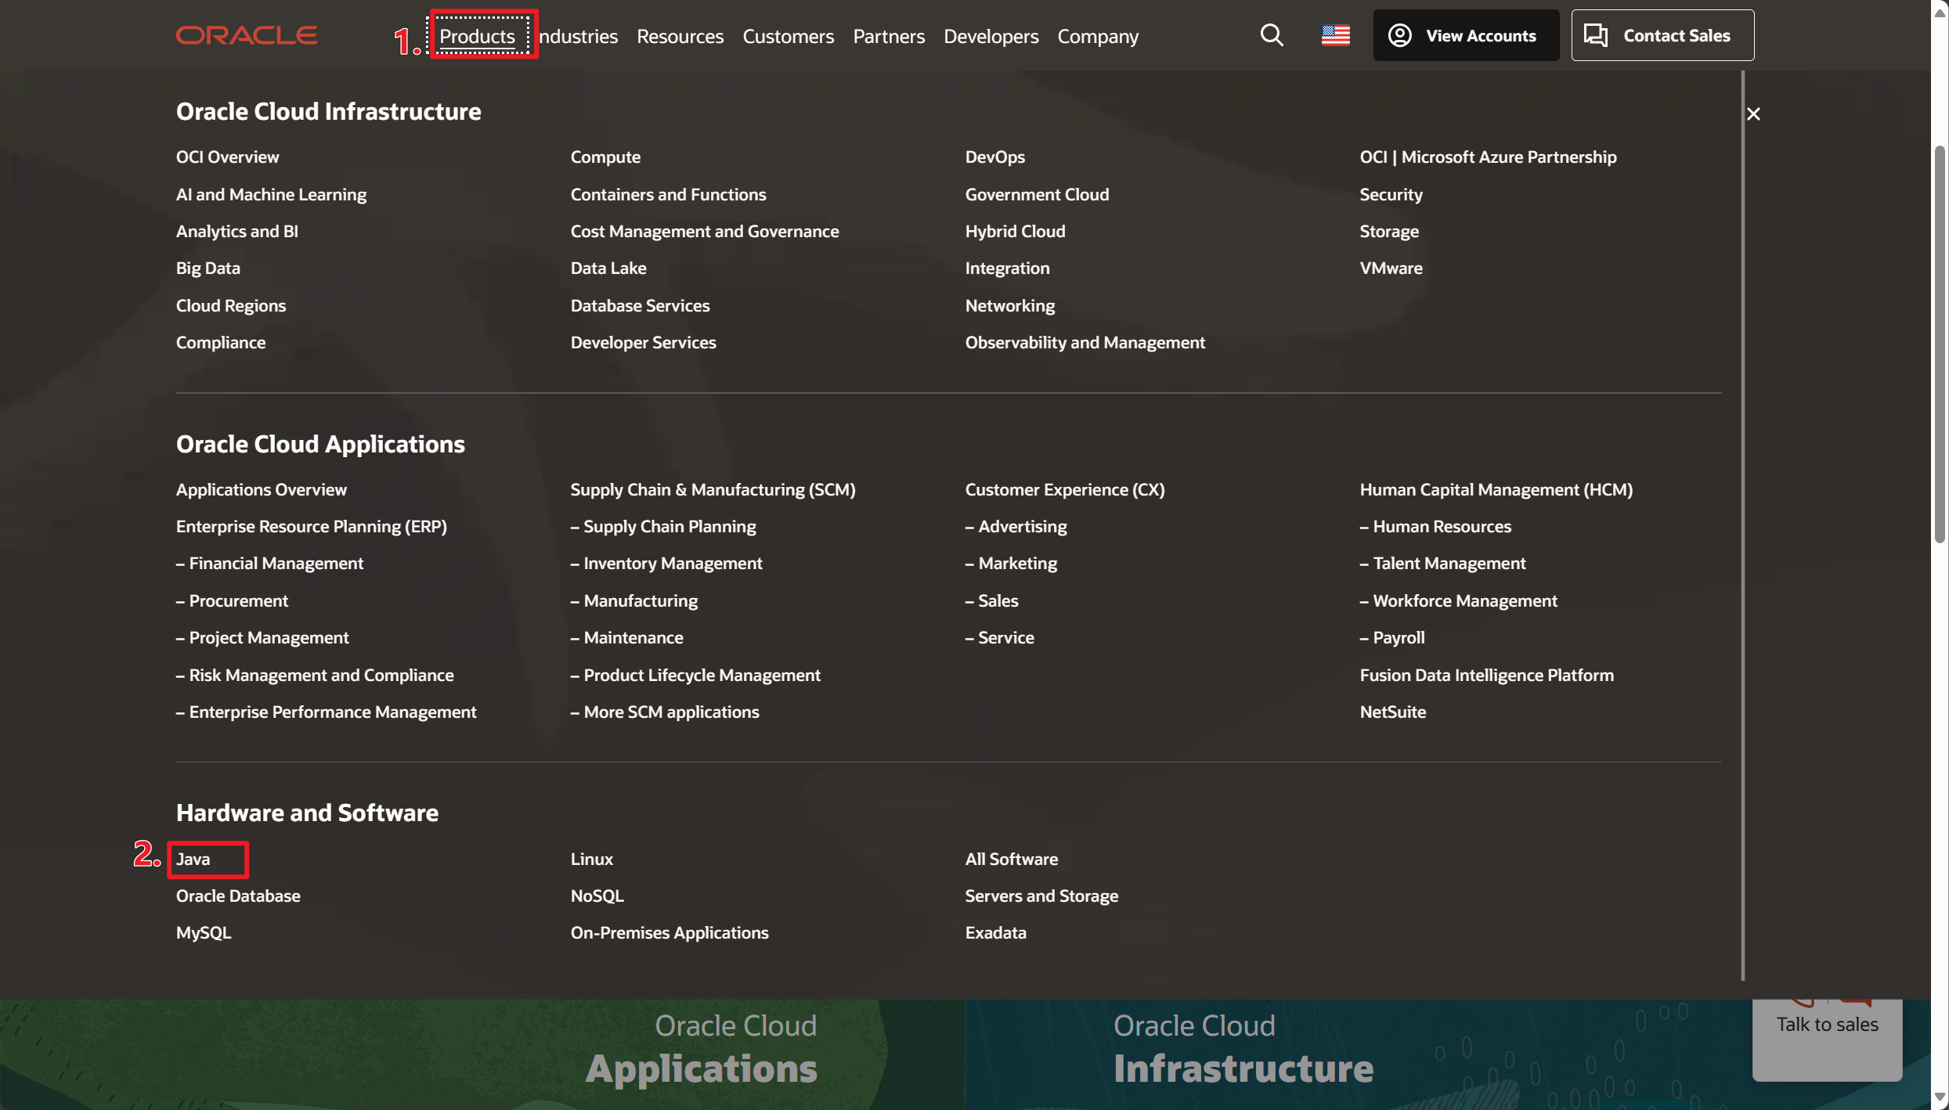Image resolution: width=1949 pixels, height=1110 pixels.
Task: Click the Contact Sales button
Action: (x=1662, y=35)
